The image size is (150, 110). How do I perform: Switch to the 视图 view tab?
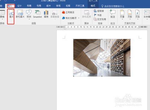pyautogui.click(x=68, y=6)
